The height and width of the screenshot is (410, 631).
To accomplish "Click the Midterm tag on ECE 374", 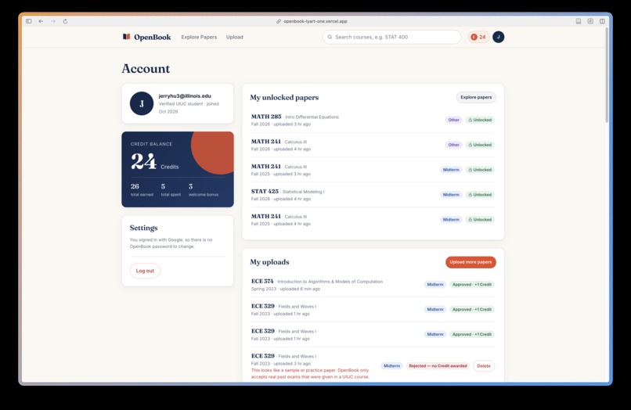I will pyautogui.click(x=435, y=285).
